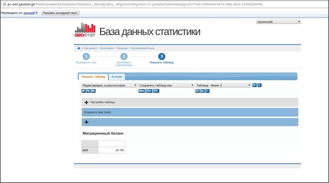Click the star icon beside layout dropdown
Viewport: 329px width, 183px height.
254,85
